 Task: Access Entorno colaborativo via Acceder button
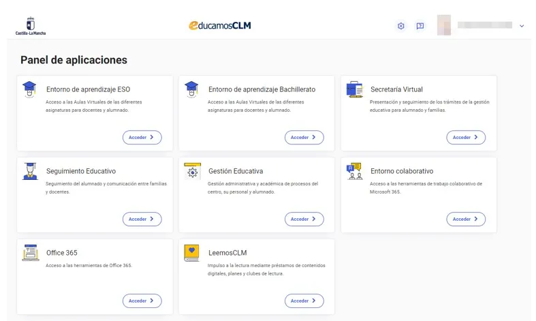tap(466, 219)
